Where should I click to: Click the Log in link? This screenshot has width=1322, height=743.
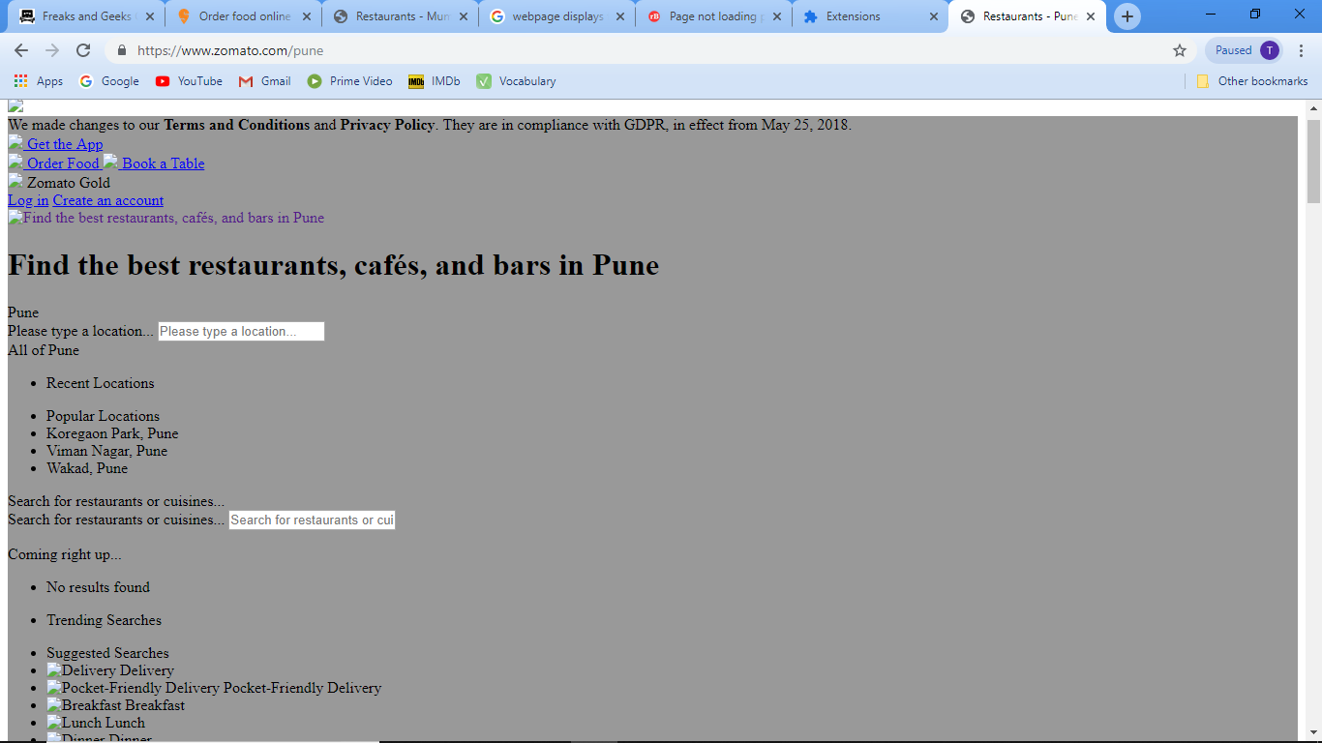(28, 200)
